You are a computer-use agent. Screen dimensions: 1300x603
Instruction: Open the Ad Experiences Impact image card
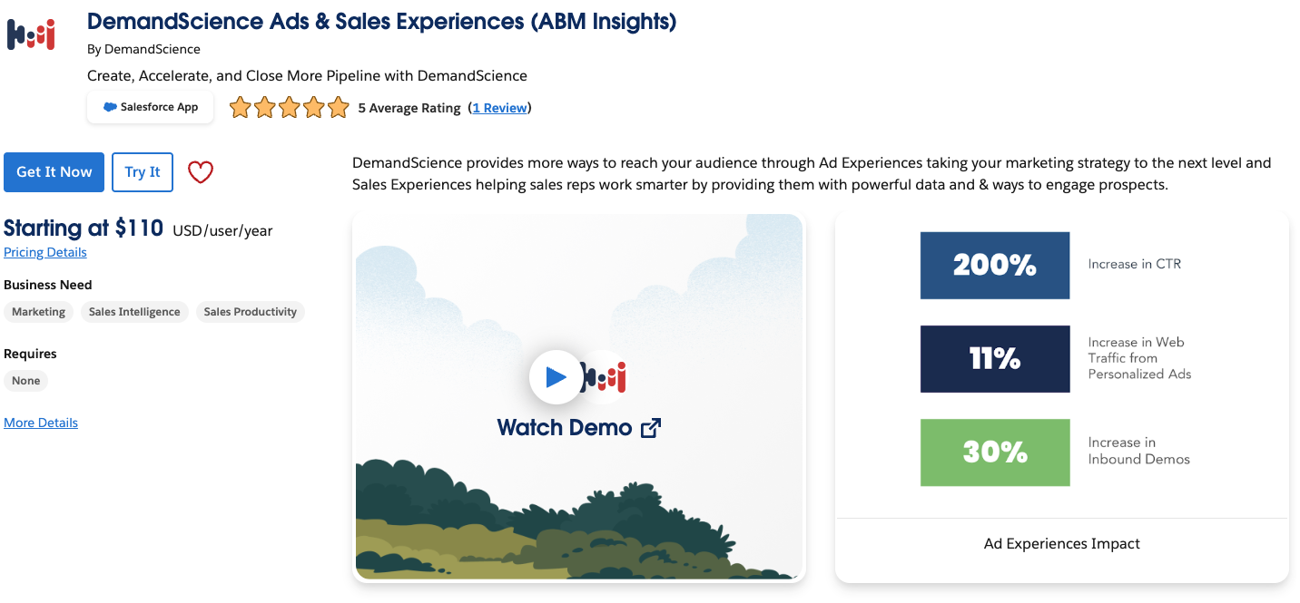pyautogui.click(x=1062, y=397)
